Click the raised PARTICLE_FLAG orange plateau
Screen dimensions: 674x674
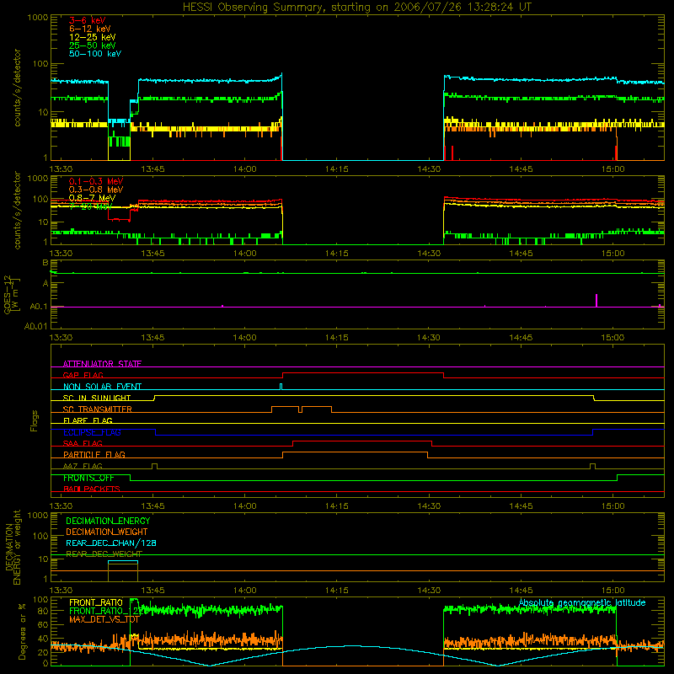click(355, 452)
